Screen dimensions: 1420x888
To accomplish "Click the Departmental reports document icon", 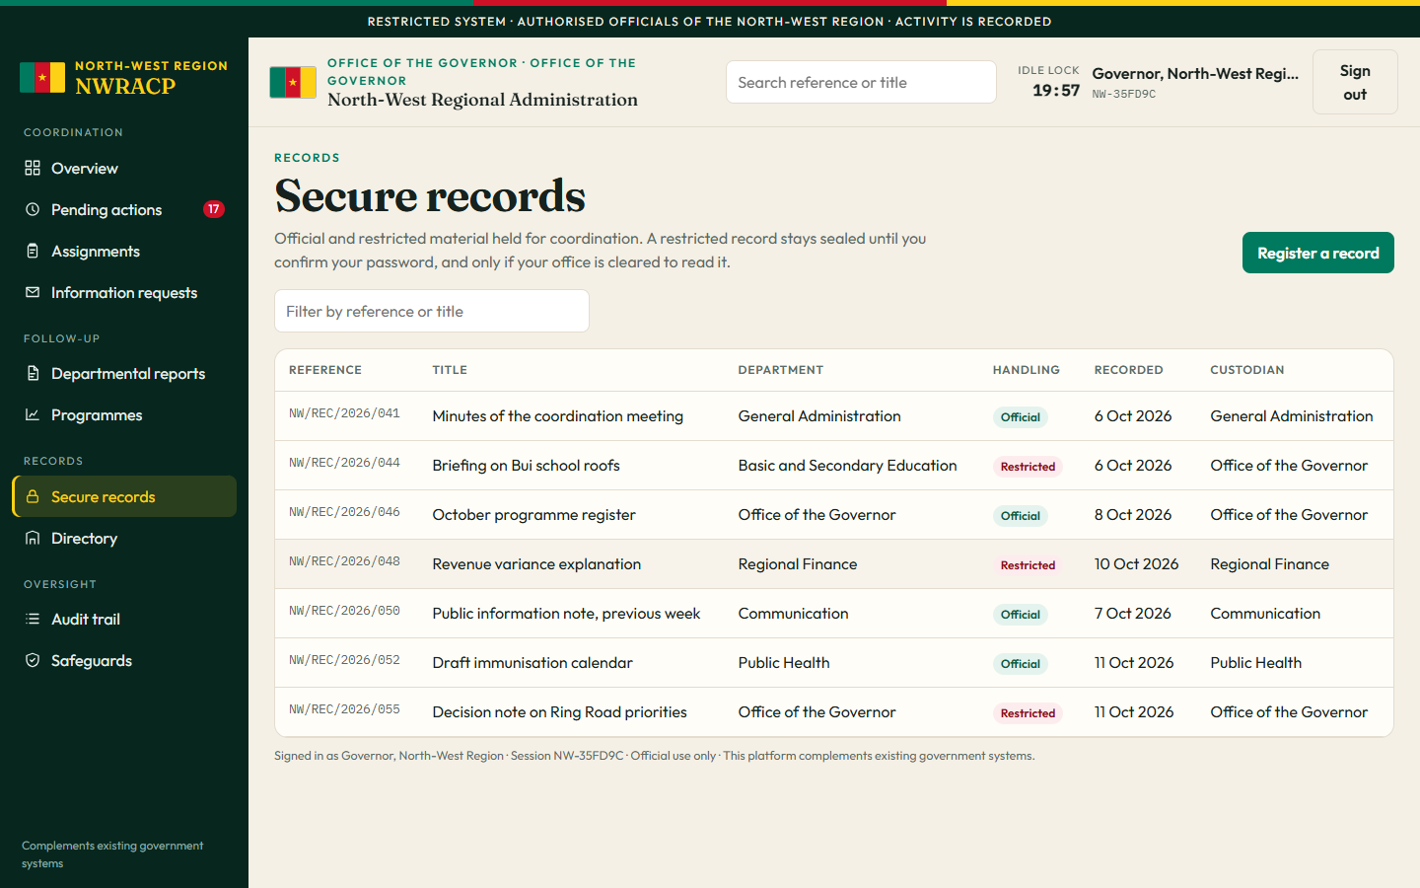I will (33, 373).
